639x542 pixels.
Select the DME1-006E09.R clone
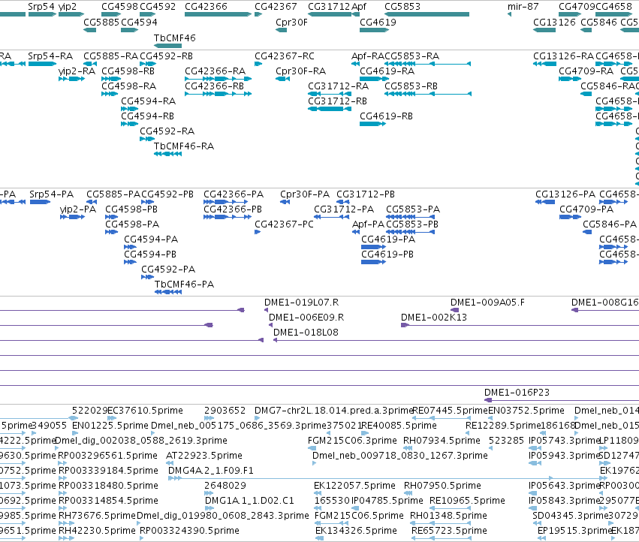(270, 325)
